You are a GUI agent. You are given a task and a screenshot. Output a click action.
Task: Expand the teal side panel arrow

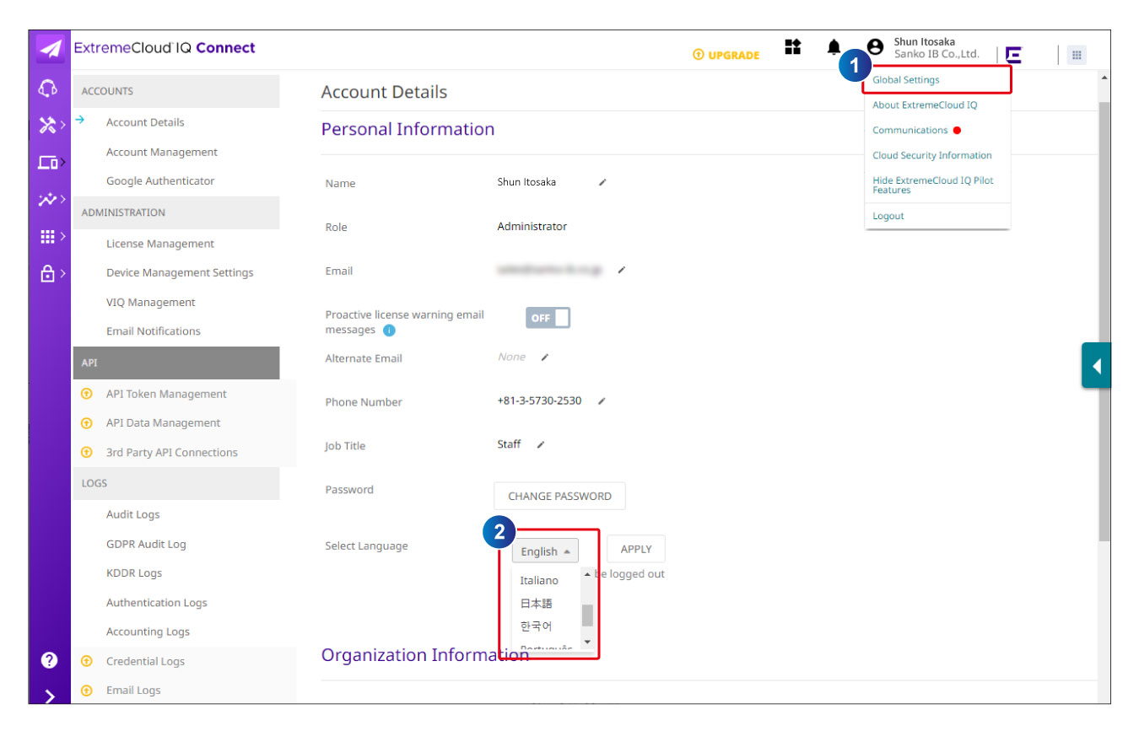1096,365
